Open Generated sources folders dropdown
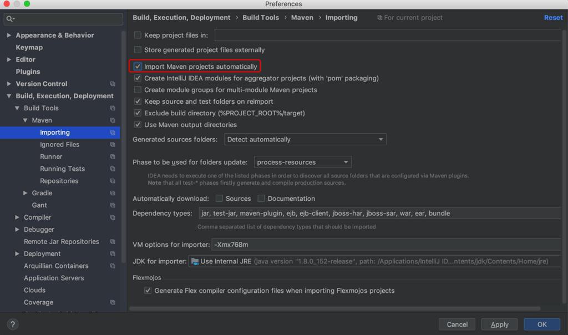 pos(305,139)
